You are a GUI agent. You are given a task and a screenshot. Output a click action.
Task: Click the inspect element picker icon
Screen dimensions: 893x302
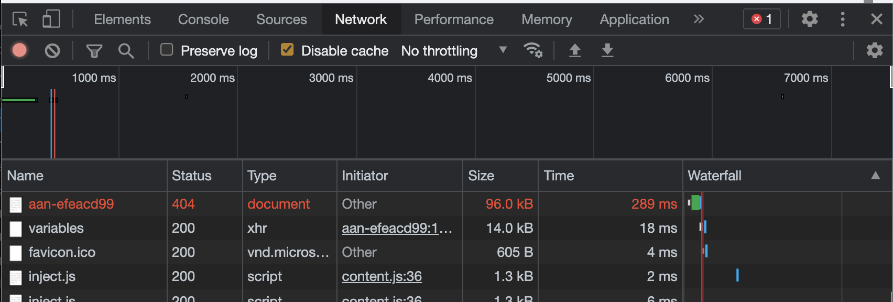(20, 19)
